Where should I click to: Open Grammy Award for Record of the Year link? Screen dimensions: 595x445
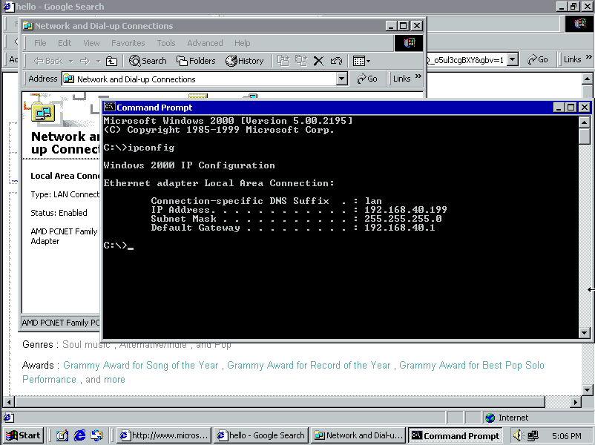tap(309, 365)
